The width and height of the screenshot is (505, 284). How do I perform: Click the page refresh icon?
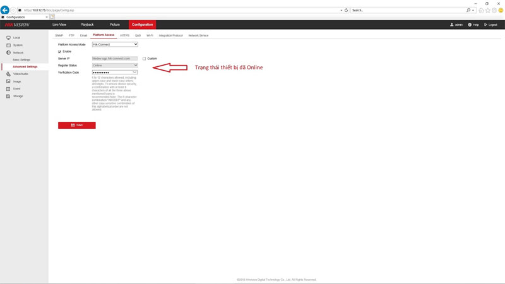tap(346, 10)
